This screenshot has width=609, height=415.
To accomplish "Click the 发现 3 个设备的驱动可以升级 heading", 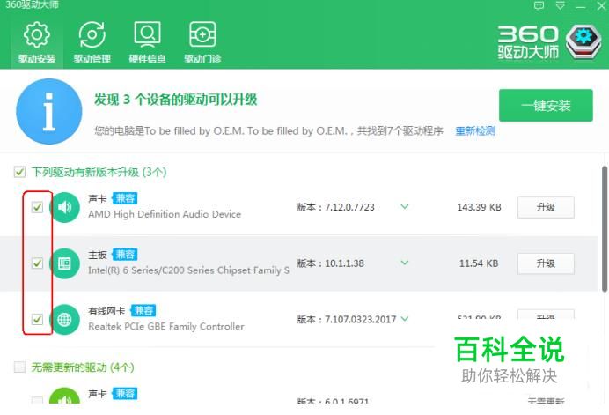I will pyautogui.click(x=175, y=100).
